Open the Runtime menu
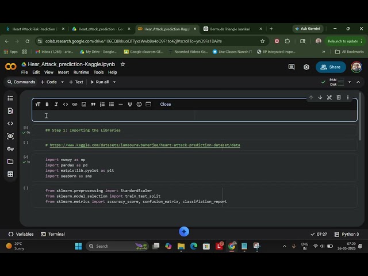Viewport: 368px width, 276px height. pos(81,72)
